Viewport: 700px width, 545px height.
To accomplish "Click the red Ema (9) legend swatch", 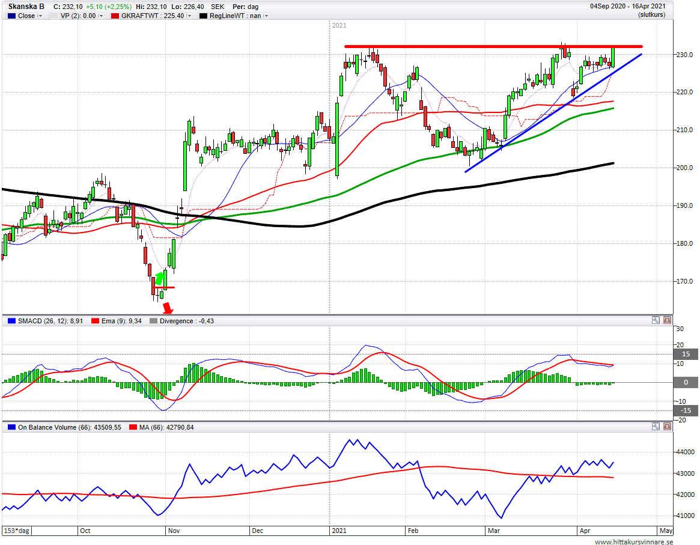I will click(x=95, y=321).
